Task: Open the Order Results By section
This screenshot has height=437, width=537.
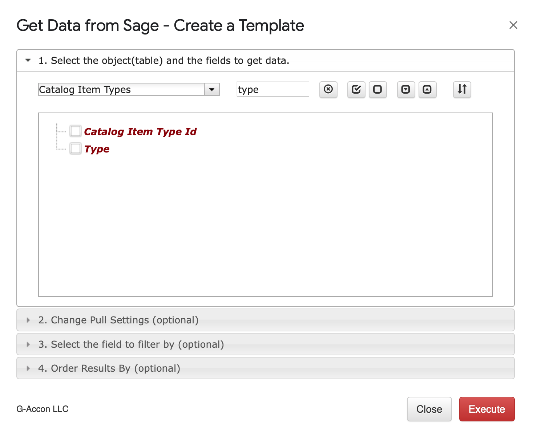Action: [x=28, y=368]
